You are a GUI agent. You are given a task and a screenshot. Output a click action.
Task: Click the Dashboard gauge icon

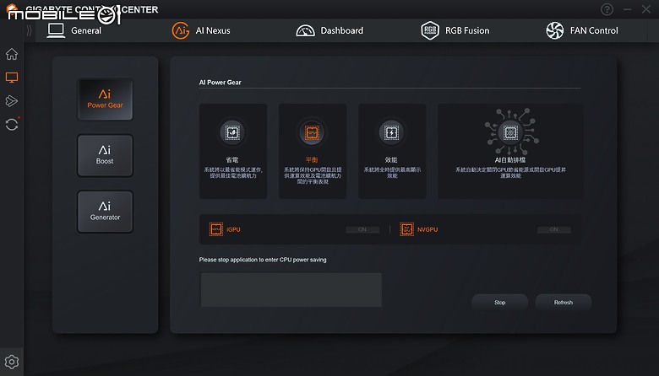(306, 30)
